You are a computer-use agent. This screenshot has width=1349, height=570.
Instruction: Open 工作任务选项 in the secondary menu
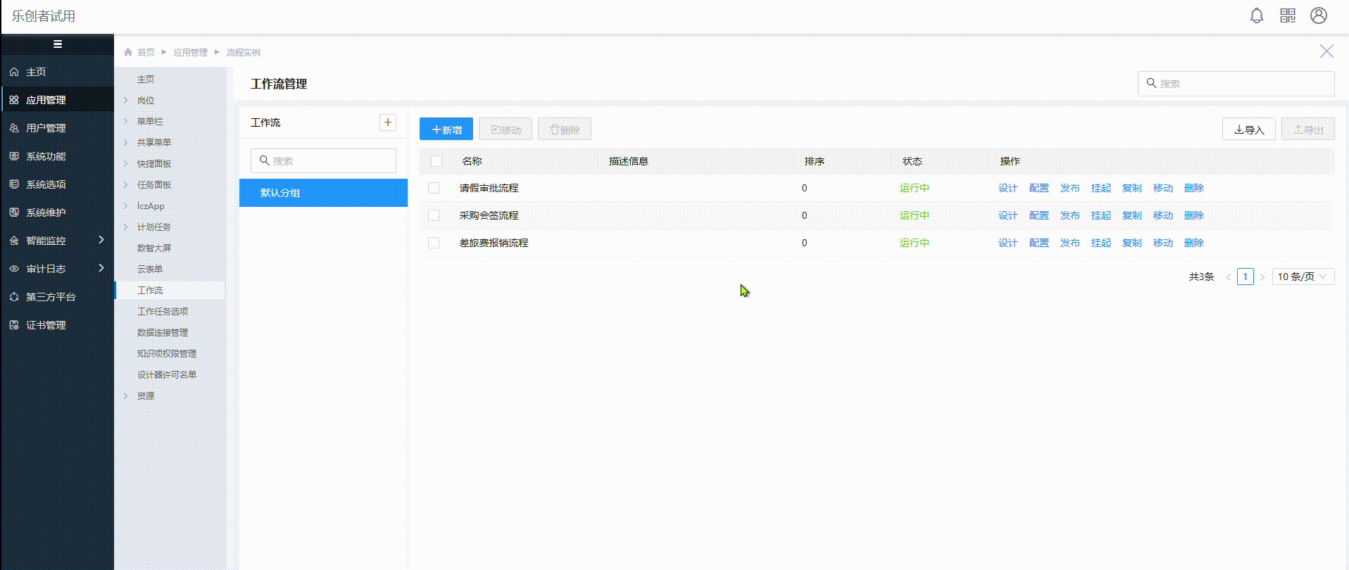163,311
